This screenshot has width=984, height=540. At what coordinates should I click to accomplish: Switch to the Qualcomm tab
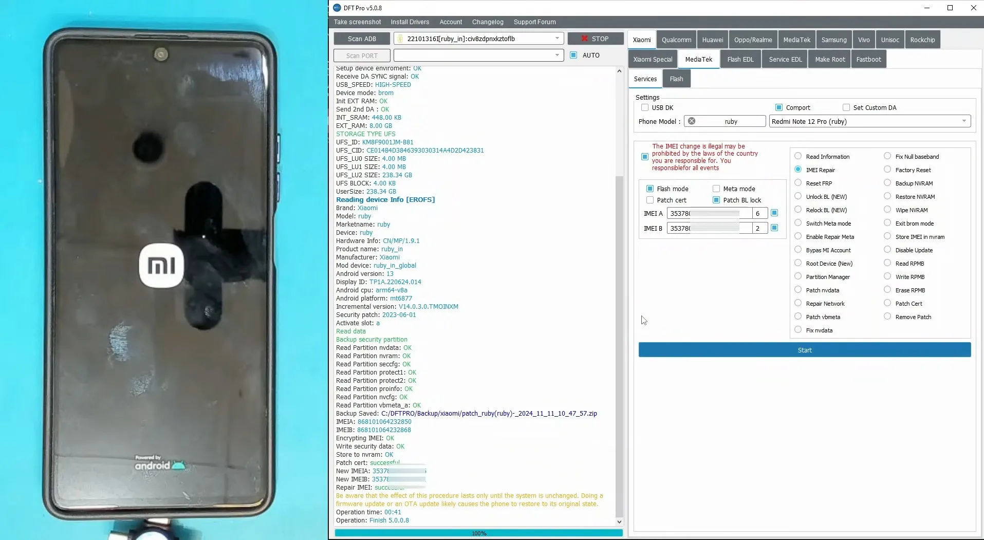point(676,40)
